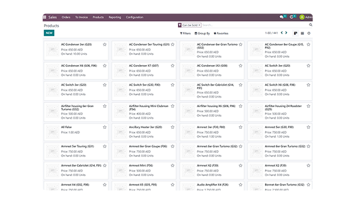Star Ancillary Heater 3er (G20)
The height and width of the screenshot is (217, 356).
tap(173, 127)
